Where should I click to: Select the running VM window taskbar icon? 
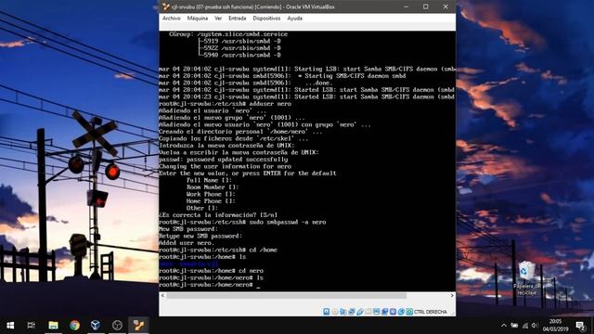138,326
